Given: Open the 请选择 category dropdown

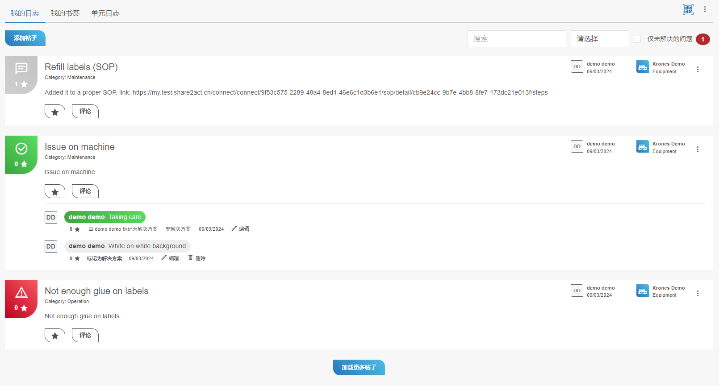Looking at the screenshot, I should tap(599, 39).
